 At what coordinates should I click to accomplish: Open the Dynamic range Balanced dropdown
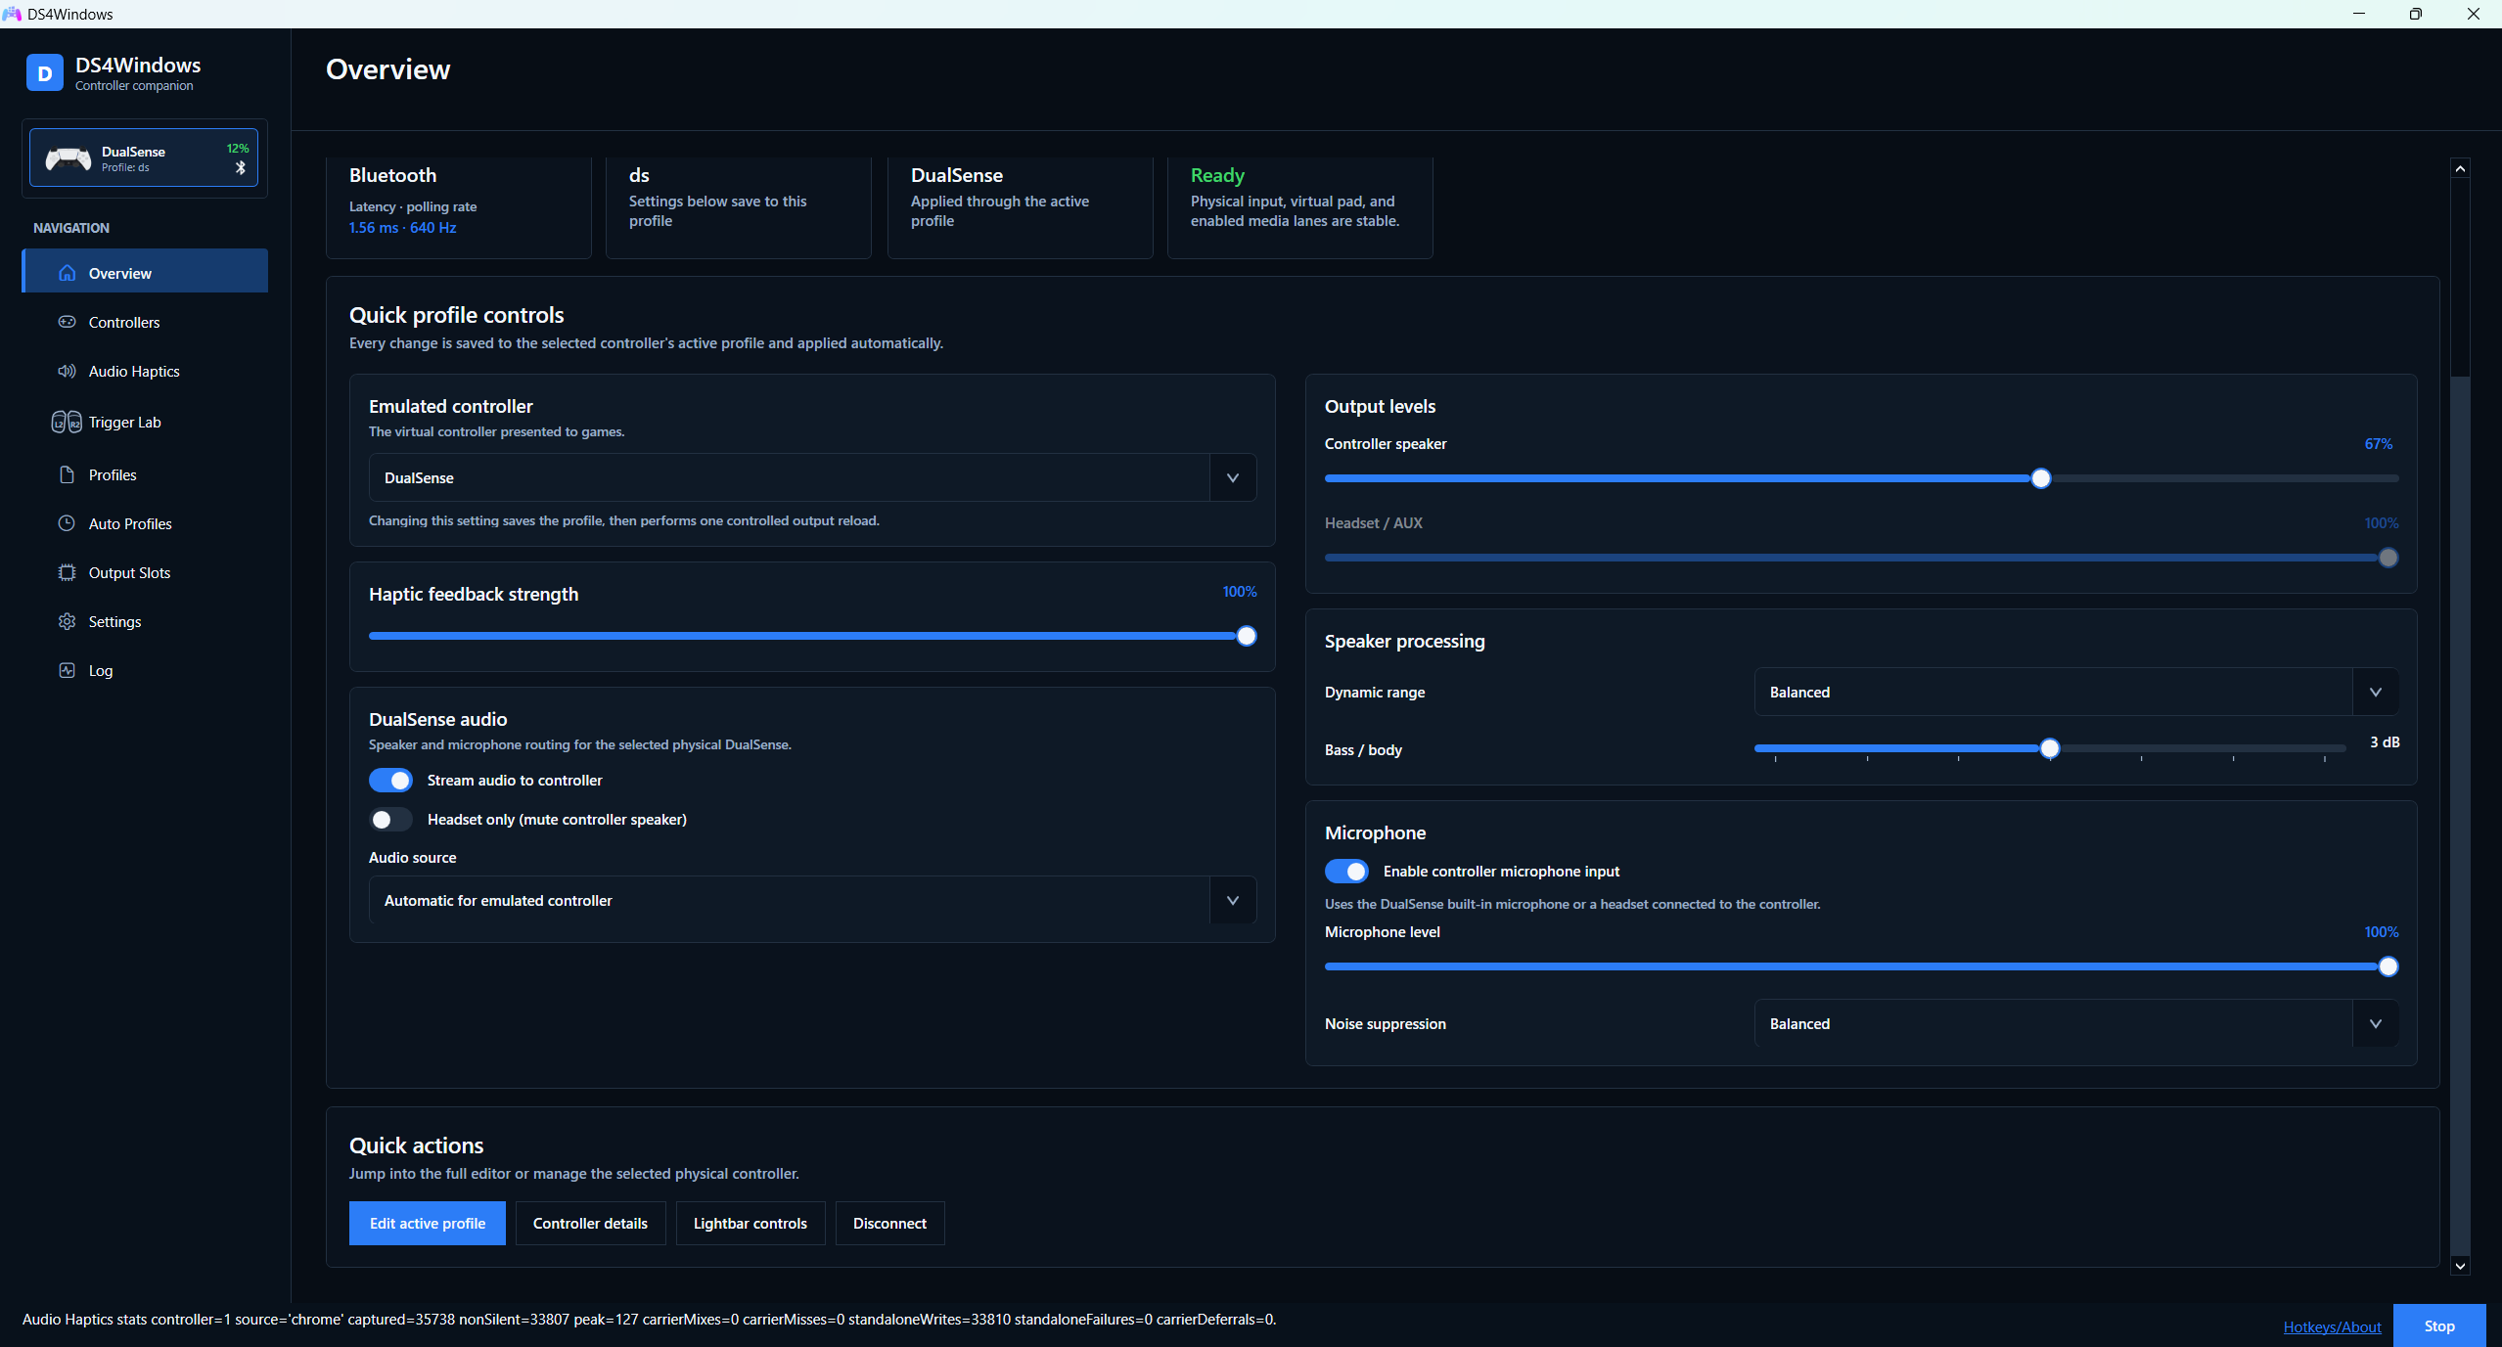[2076, 692]
